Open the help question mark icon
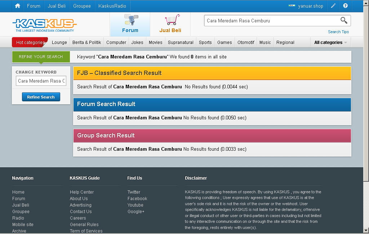This screenshot has height=234, width=369. pos(345,6)
